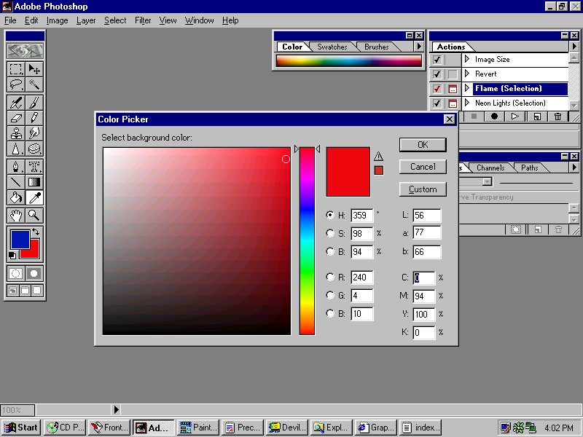The height and width of the screenshot is (437, 583).
Task: Click the Actions panel trash icon
Action: (x=557, y=117)
